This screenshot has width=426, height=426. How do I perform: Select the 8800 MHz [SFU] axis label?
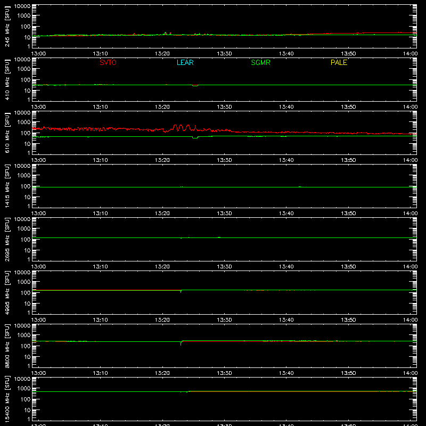click(7, 346)
